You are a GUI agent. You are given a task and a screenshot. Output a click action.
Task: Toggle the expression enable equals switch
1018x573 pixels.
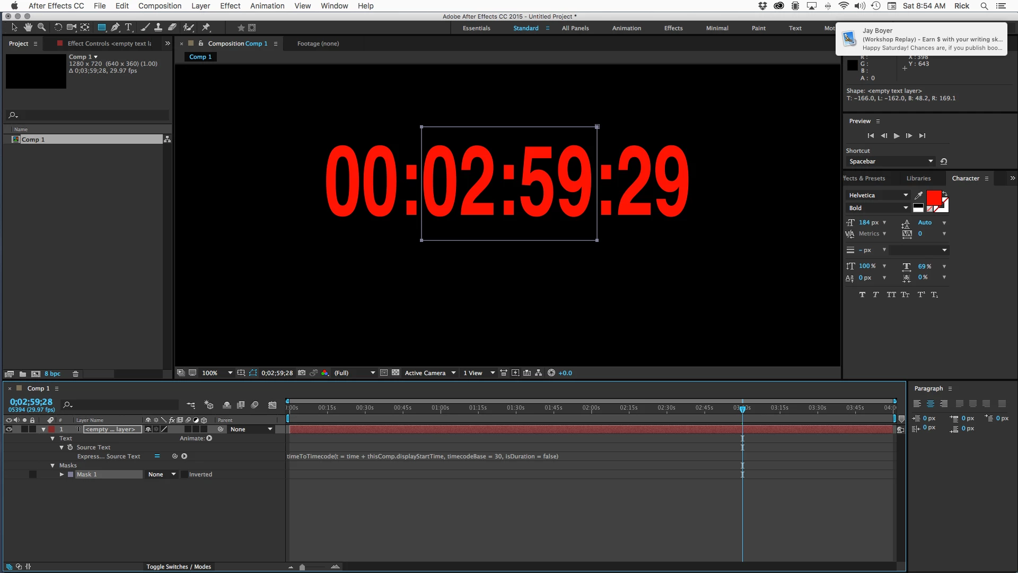click(x=157, y=456)
